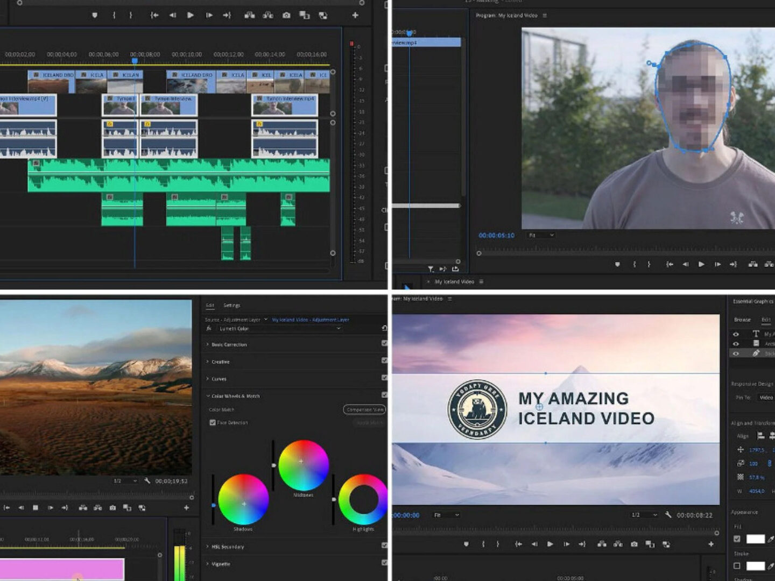Viewport: 775px width, 581px height.
Task: Click Export Frame camera icon above the multi-clip timeline
Action: click(x=286, y=15)
